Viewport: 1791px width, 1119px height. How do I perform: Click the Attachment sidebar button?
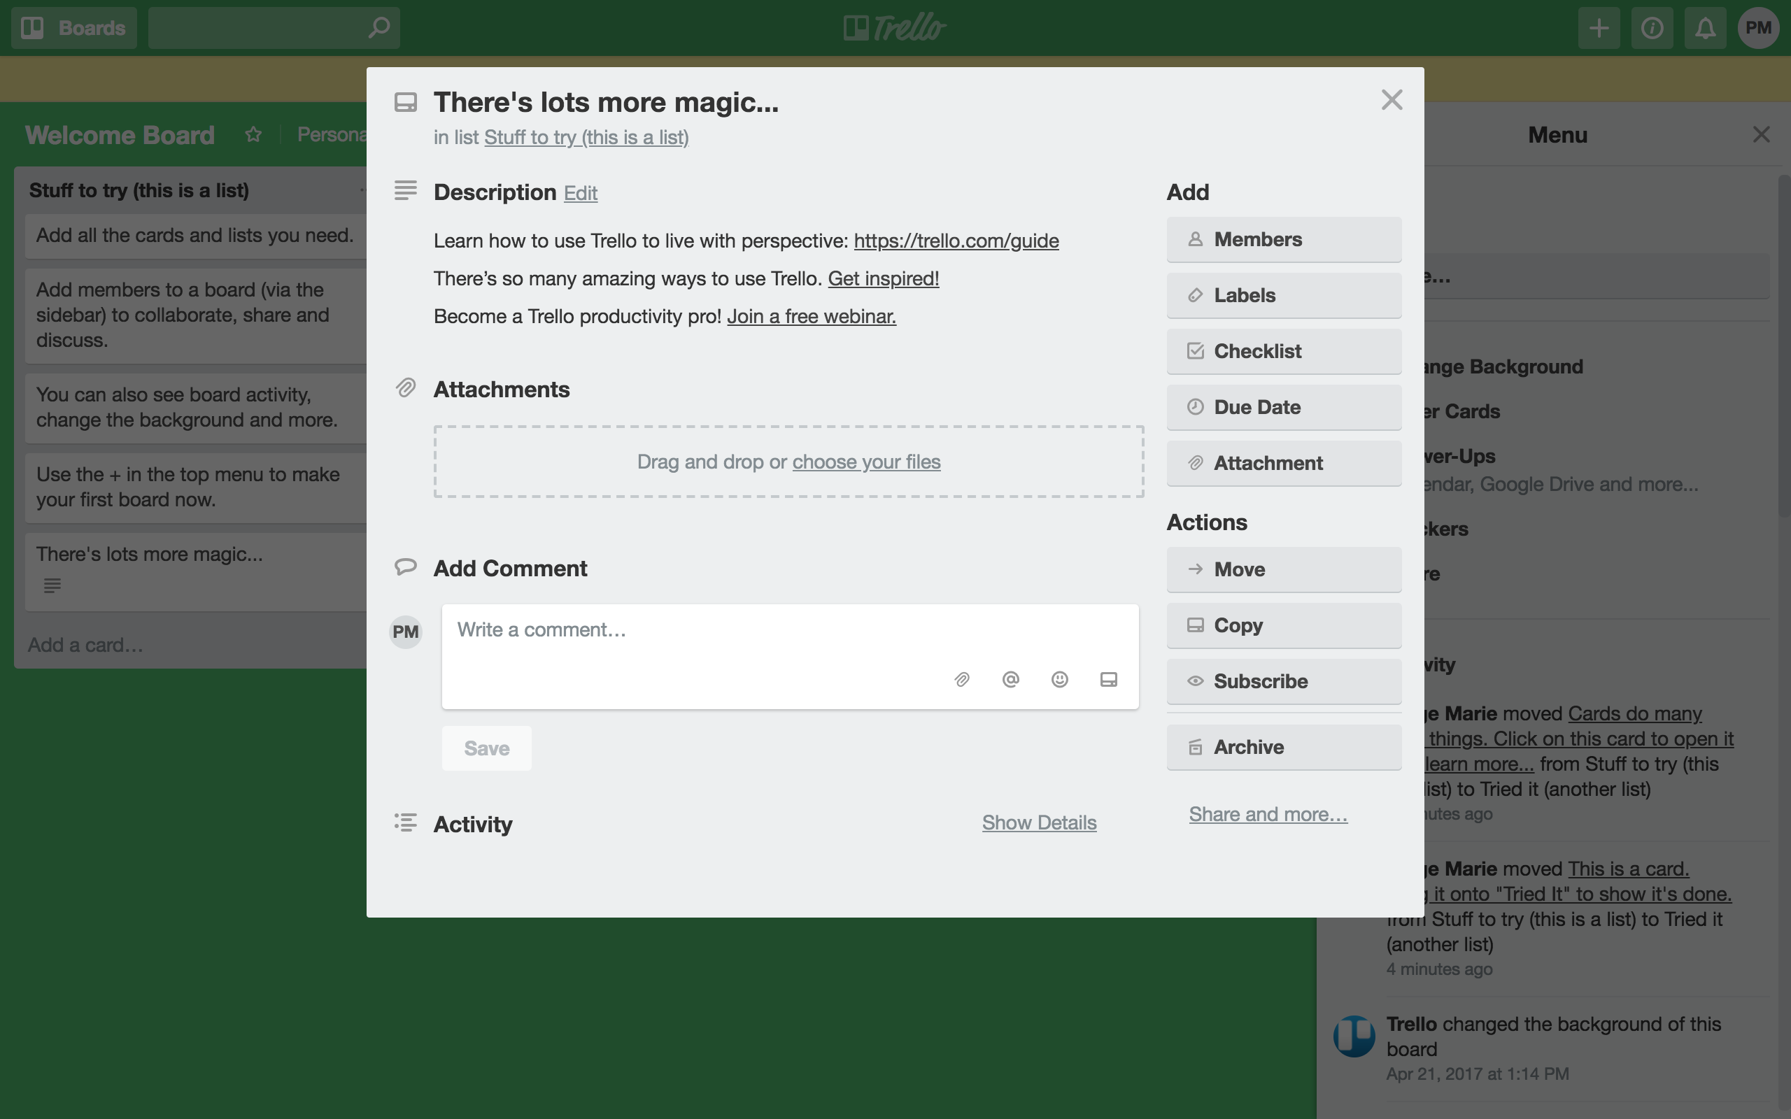click(1283, 463)
